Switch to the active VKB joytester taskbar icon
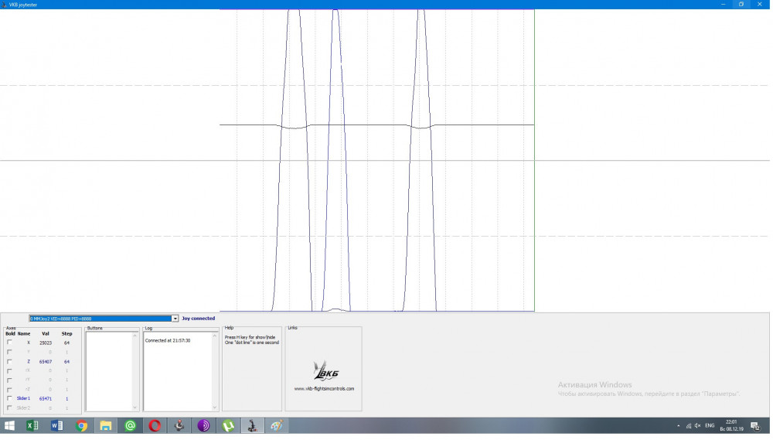Image resolution: width=773 pixels, height=440 pixels. coord(253,427)
